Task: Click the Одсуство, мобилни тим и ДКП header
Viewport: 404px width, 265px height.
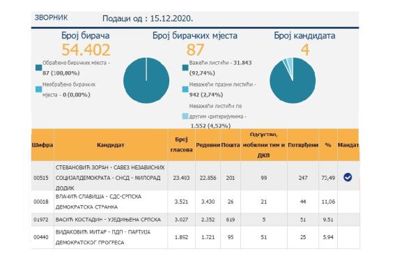Action: (264, 145)
